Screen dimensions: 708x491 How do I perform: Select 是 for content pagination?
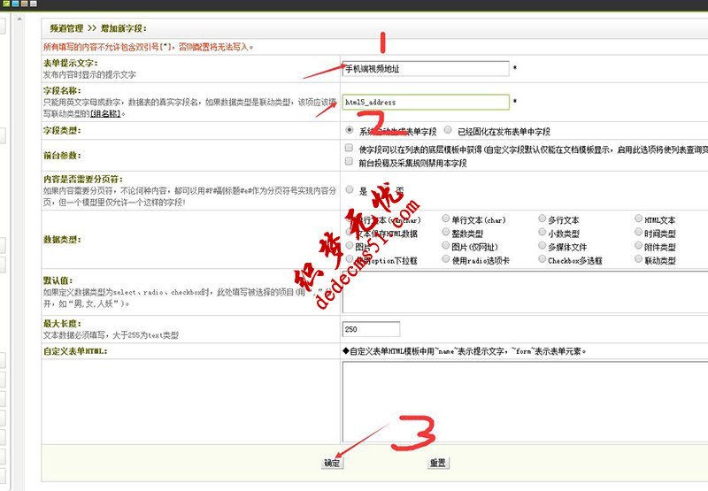click(x=350, y=189)
